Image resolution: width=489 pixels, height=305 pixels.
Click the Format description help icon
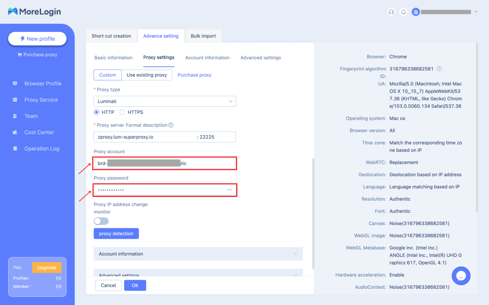[171, 125]
